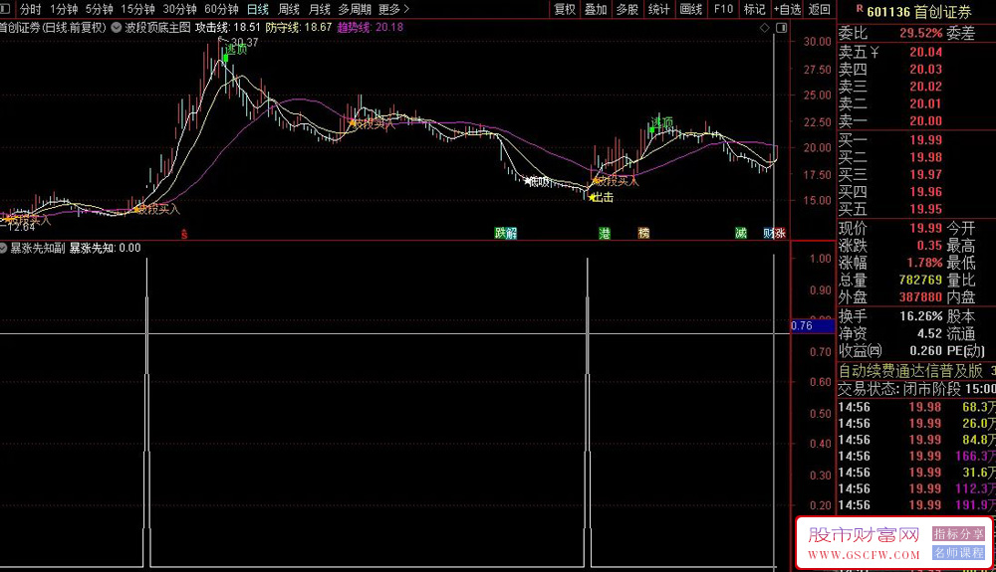
Task: Click the 自动续费通达信普及版 notice
Action: point(910,370)
